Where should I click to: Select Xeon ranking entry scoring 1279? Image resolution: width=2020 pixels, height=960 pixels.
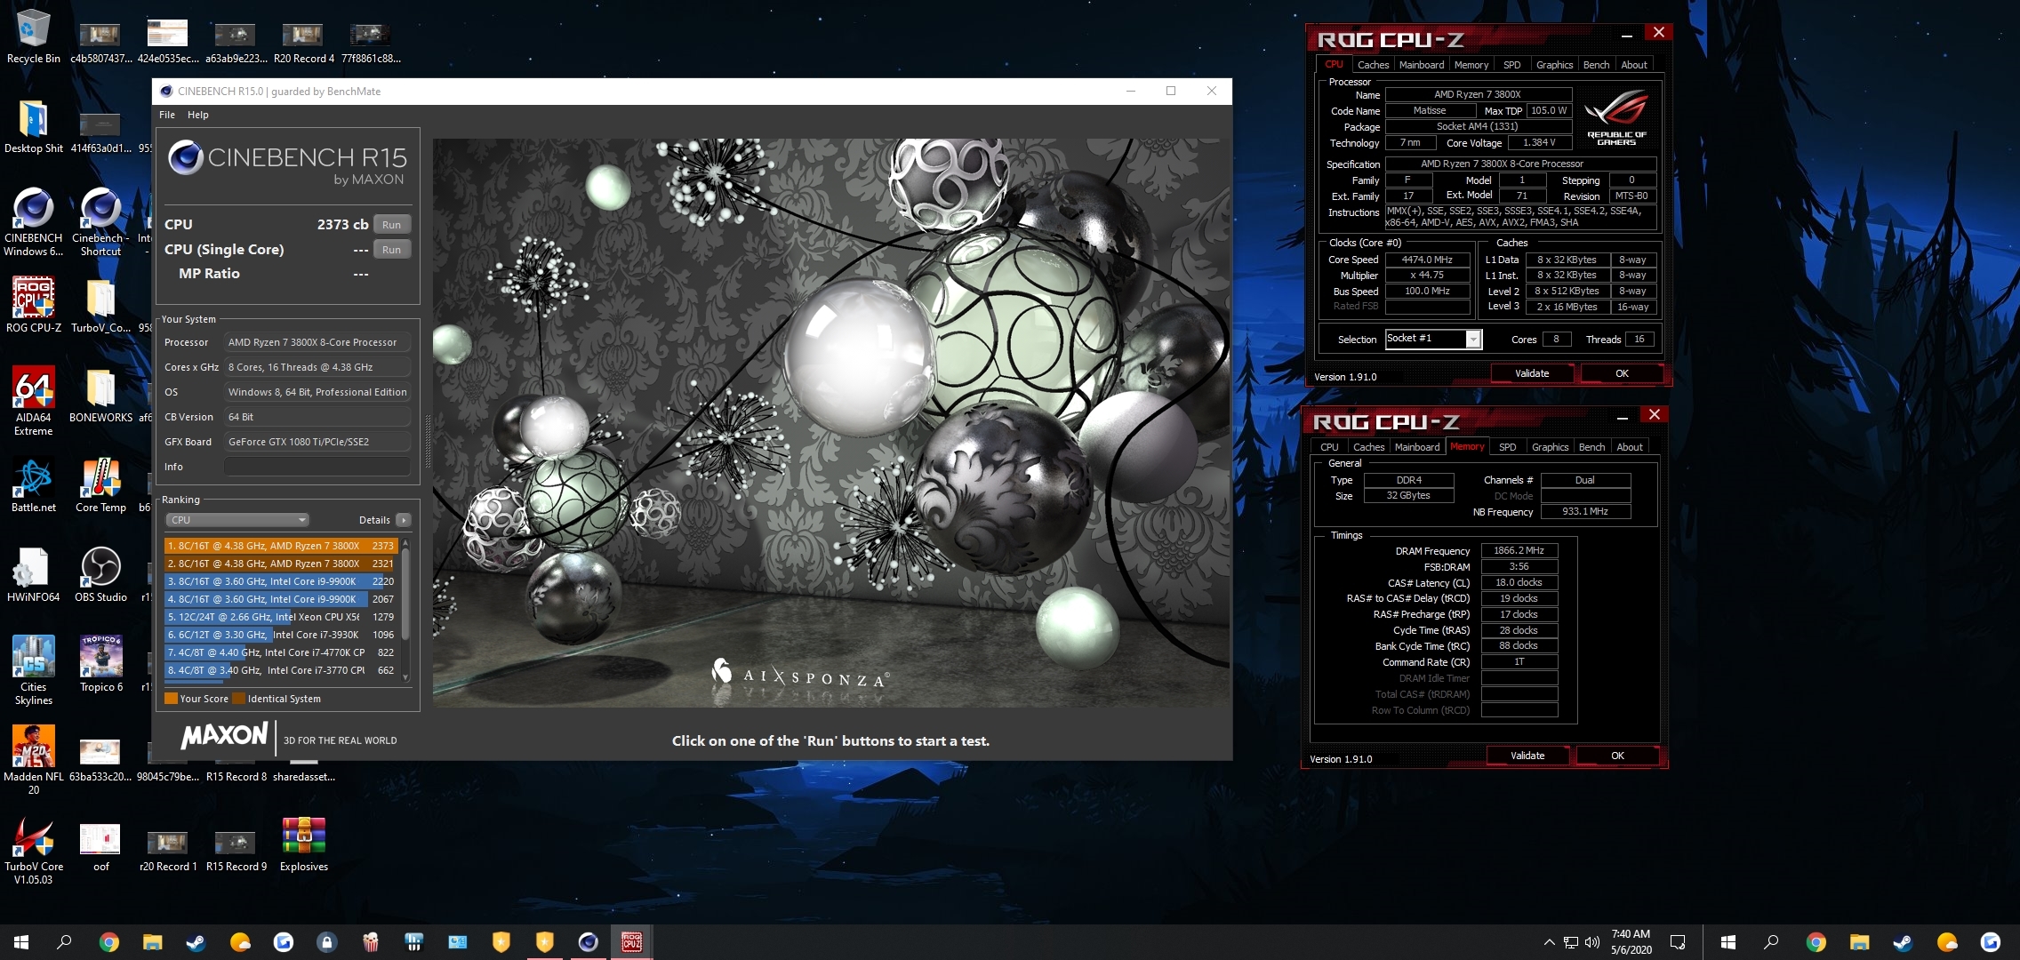pos(281,617)
